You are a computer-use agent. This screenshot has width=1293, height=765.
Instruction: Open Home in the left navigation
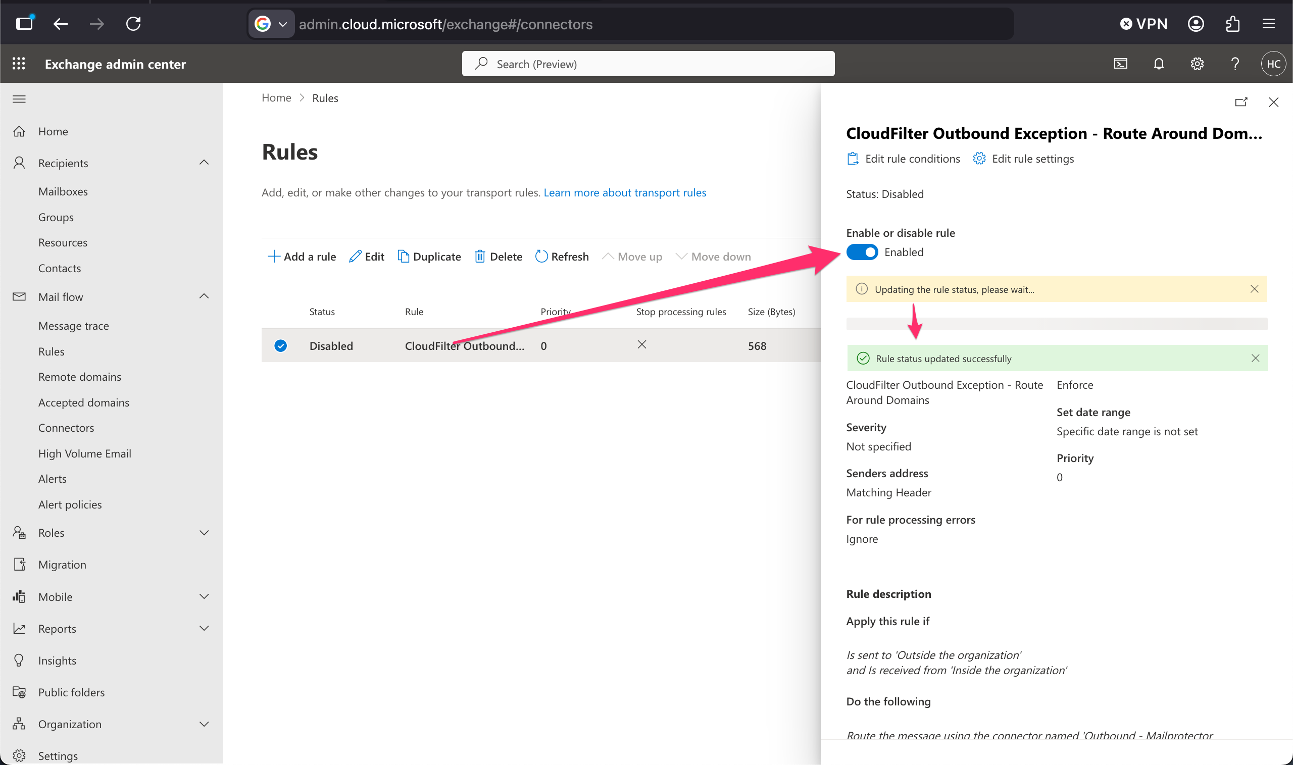click(x=53, y=131)
